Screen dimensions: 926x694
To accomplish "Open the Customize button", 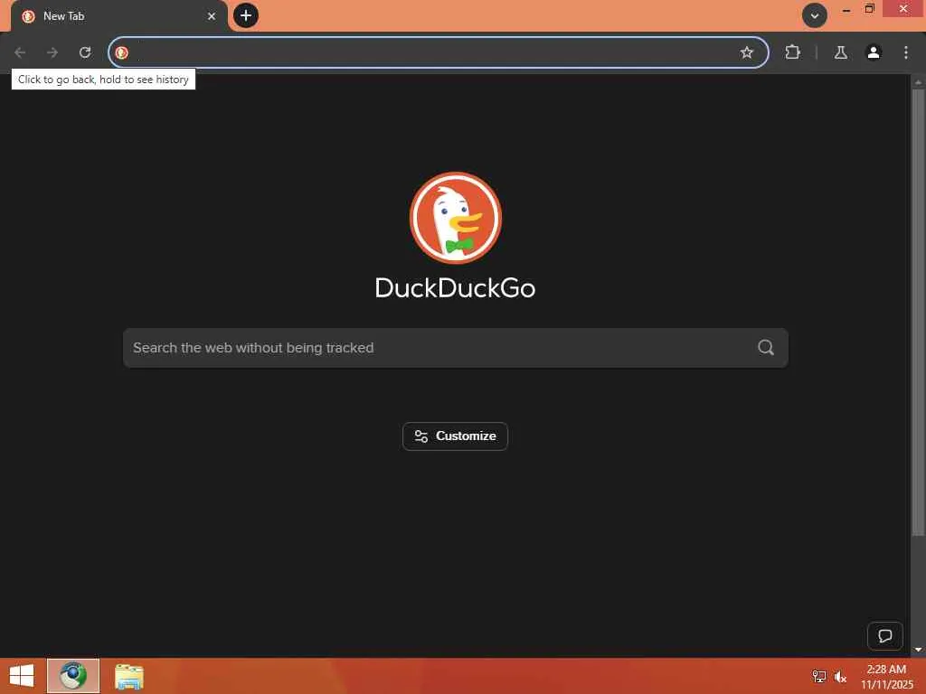I will [455, 436].
